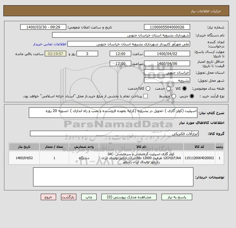Click the remaining days field showing 3
This screenshot has width=236, height=228.
click(87, 54)
